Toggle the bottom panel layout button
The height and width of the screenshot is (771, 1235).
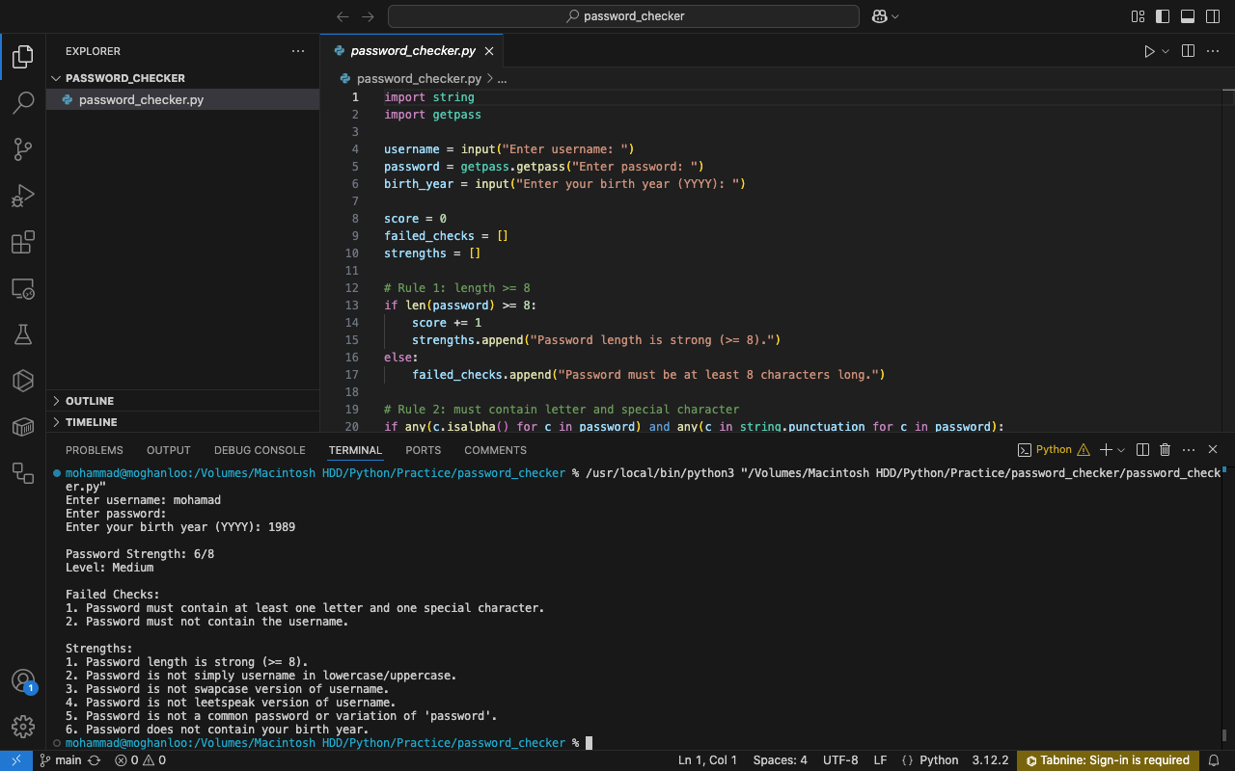[x=1188, y=16]
